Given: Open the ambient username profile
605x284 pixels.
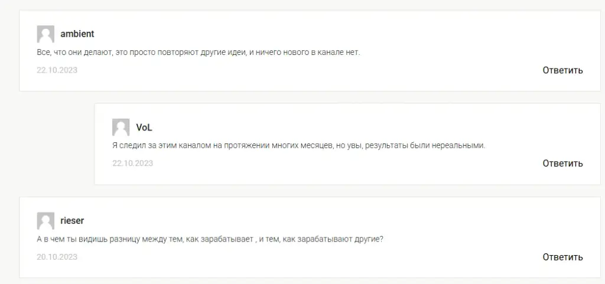Looking at the screenshot, I should click(77, 34).
